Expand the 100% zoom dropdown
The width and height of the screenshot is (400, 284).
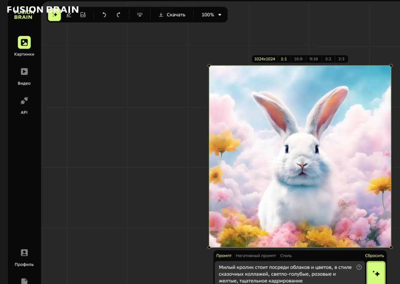(211, 15)
